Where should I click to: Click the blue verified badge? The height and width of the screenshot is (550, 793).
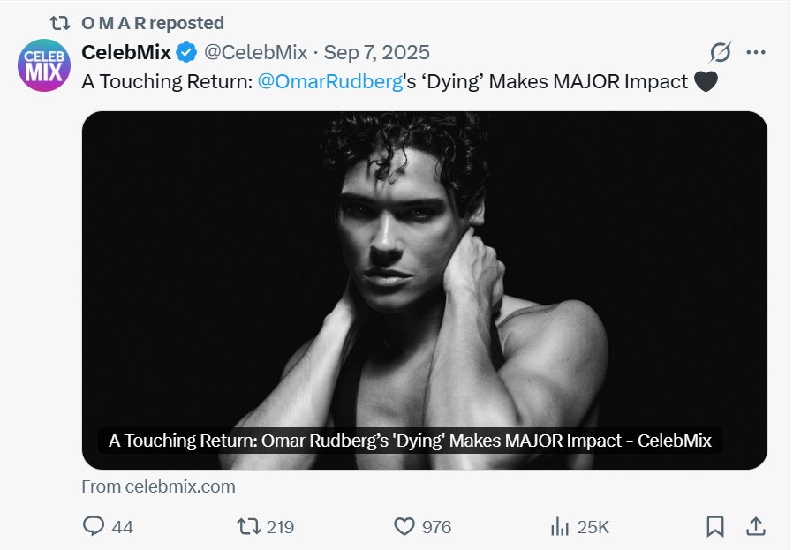point(186,52)
